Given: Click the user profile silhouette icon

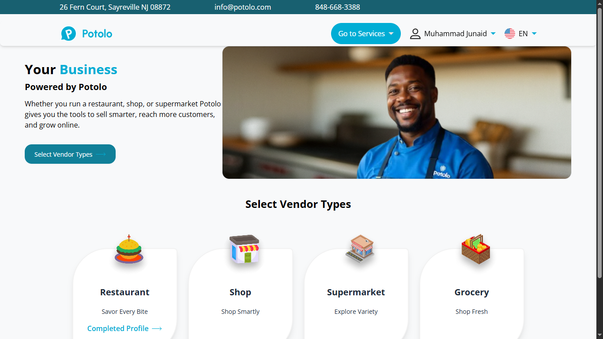Looking at the screenshot, I should click(415, 34).
